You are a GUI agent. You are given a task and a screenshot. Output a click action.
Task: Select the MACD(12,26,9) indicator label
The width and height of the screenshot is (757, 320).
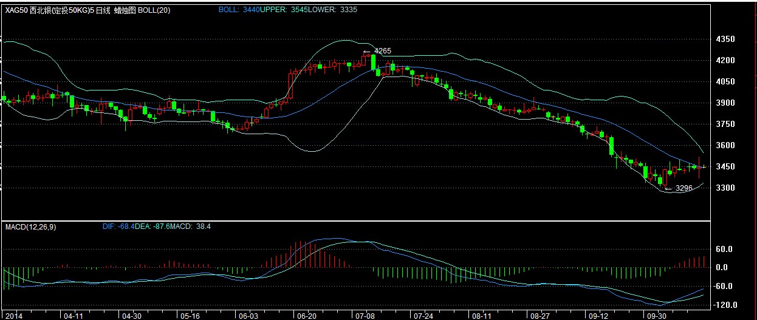coord(29,226)
